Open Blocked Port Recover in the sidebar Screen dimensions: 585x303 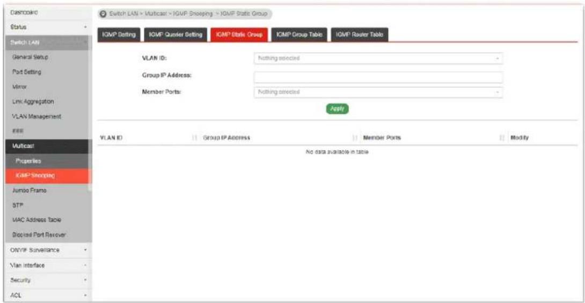[48, 235]
